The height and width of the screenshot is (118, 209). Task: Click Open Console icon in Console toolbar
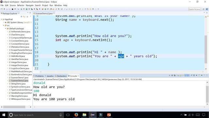(x=199, y=75)
